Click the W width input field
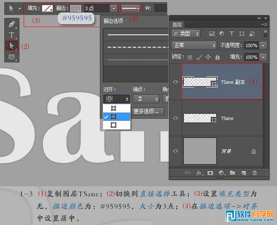The image size is (277, 225). point(161,8)
